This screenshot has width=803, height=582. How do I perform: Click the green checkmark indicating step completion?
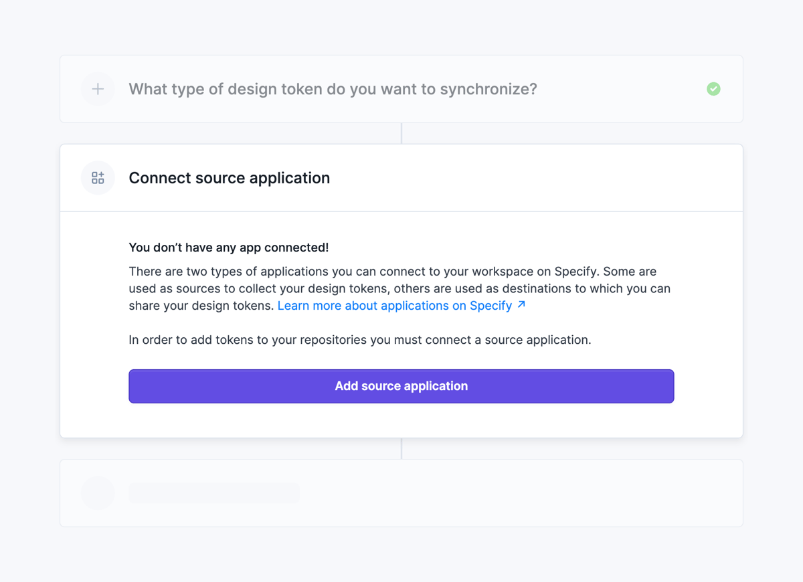click(x=713, y=89)
